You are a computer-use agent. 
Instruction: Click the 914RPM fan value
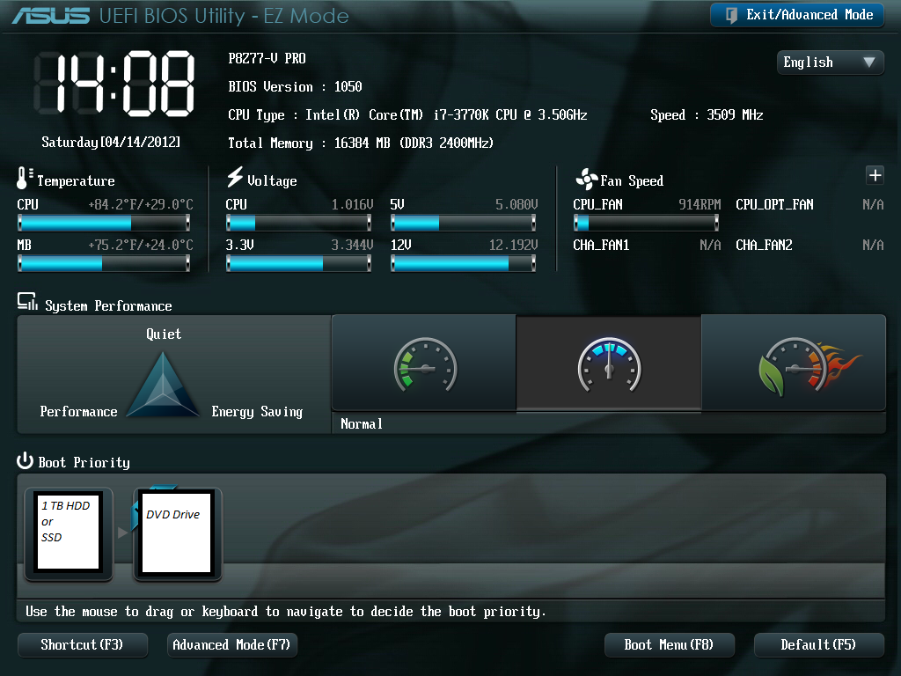pyautogui.click(x=700, y=204)
